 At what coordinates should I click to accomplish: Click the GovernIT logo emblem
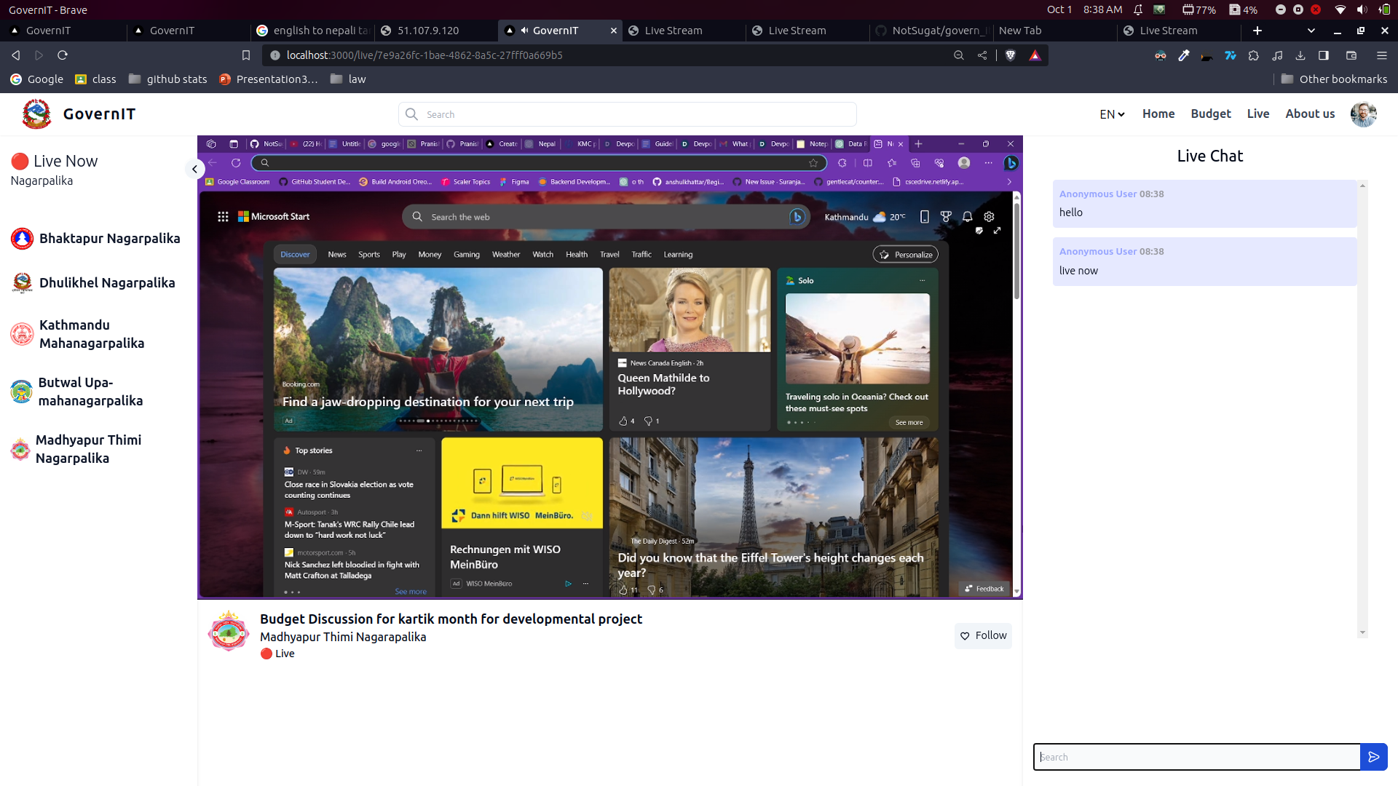pyautogui.click(x=36, y=114)
